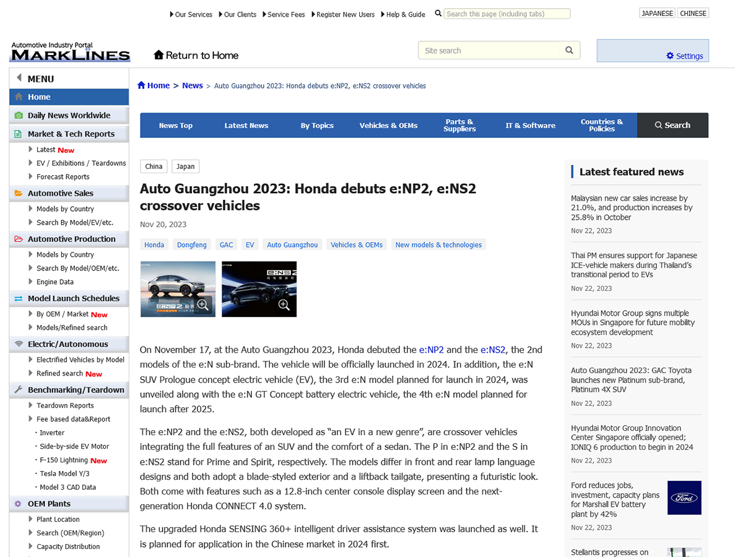Viewport: 743px width, 557px height.
Task: Click the Dongfeng topic tag
Action: 192,244
